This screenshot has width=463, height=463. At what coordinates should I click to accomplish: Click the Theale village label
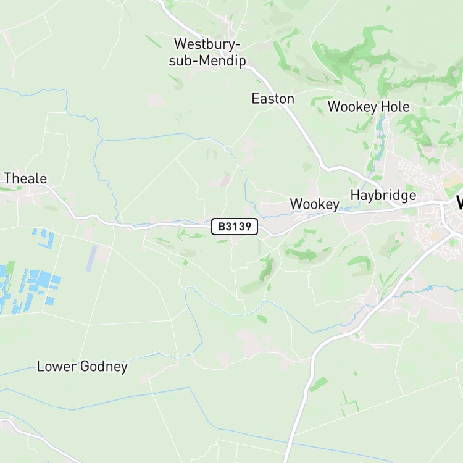pos(25,178)
